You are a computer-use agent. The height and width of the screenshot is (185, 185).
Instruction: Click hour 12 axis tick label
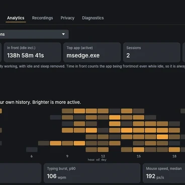pos(103,156)
